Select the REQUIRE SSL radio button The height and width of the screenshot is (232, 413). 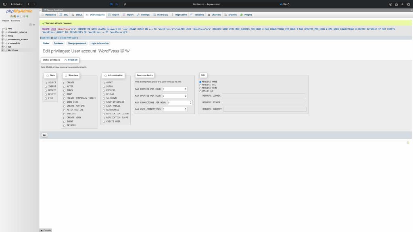point(200,85)
